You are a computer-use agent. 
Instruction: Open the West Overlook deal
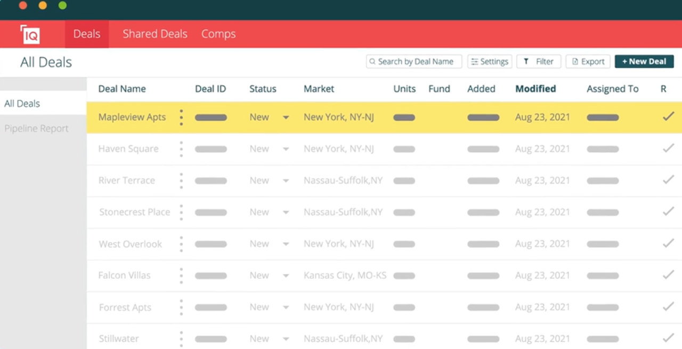click(131, 244)
